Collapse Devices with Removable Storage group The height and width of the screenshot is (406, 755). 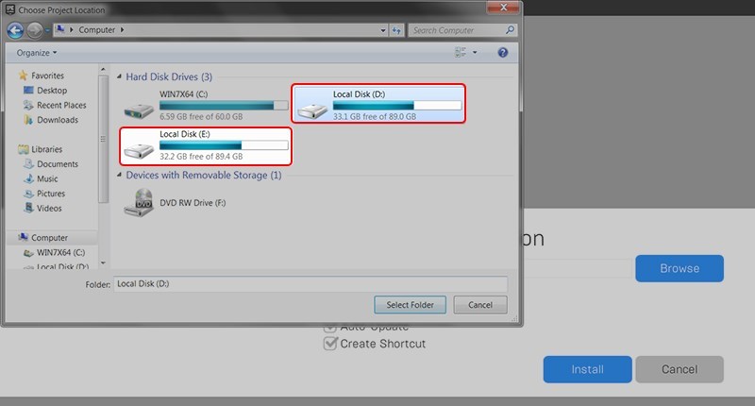click(119, 175)
